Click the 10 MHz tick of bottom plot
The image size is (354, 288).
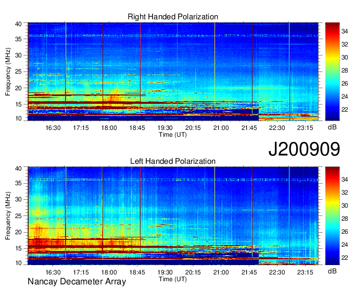click(x=19, y=263)
